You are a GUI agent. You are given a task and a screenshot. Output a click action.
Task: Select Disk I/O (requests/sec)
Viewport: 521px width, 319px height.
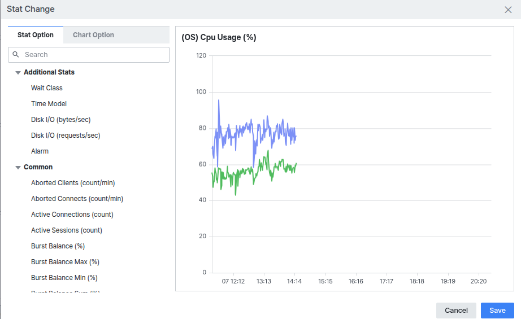[x=66, y=136]
